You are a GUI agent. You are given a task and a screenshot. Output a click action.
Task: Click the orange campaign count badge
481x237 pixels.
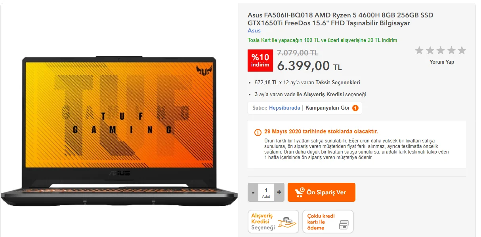point(355,108)
